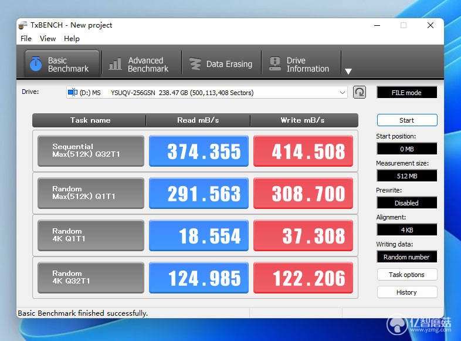The image size is (461, 341).
Task: Click the Drive Information disk icon
Action: click(x=275, y=64)
